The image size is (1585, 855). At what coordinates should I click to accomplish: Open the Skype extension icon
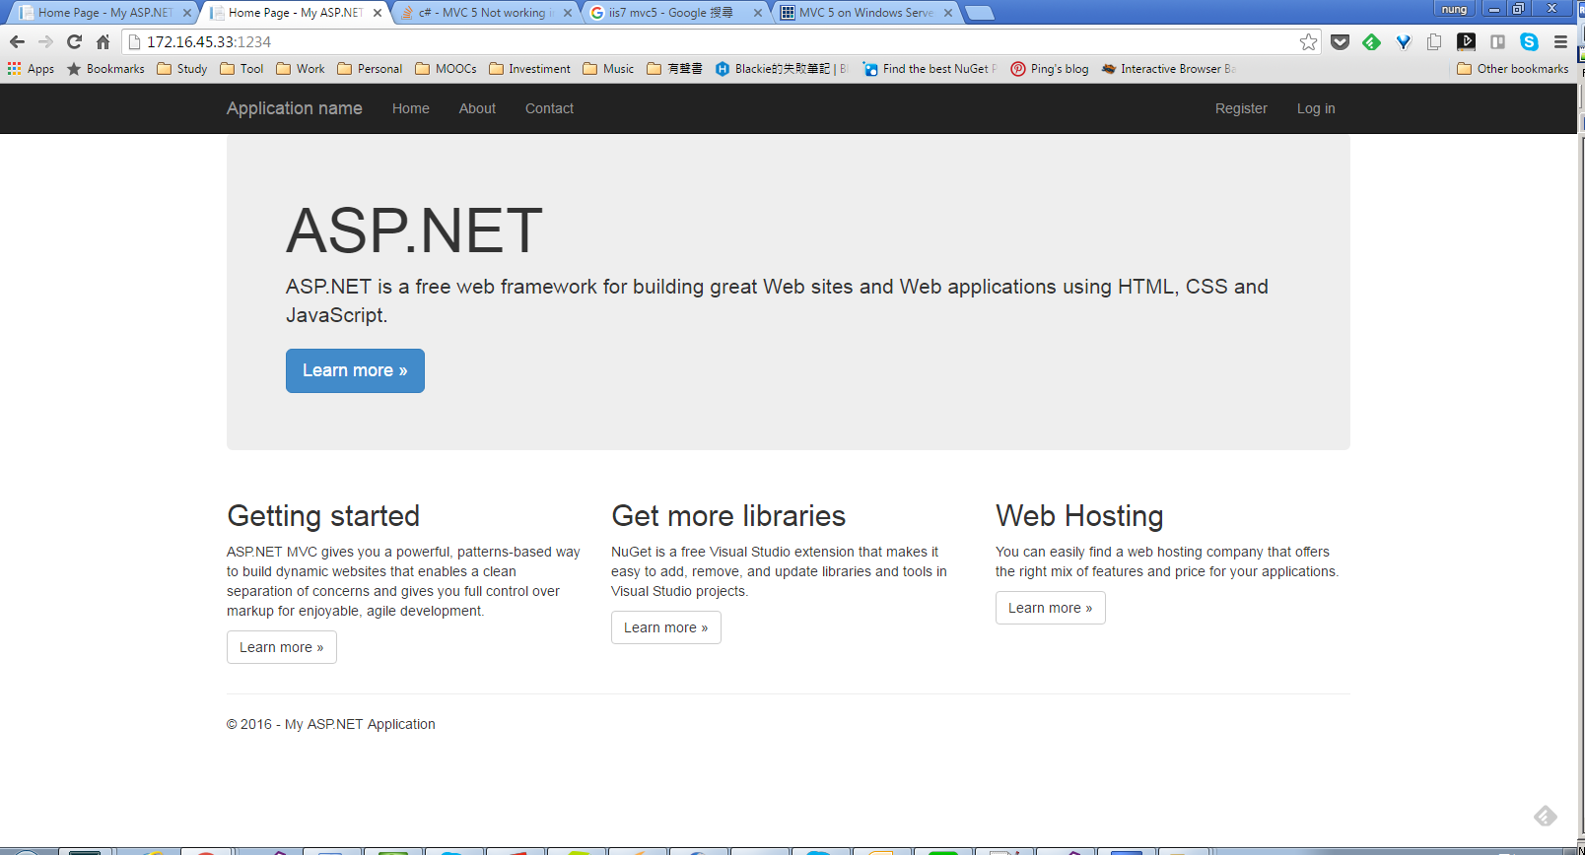1529,41
